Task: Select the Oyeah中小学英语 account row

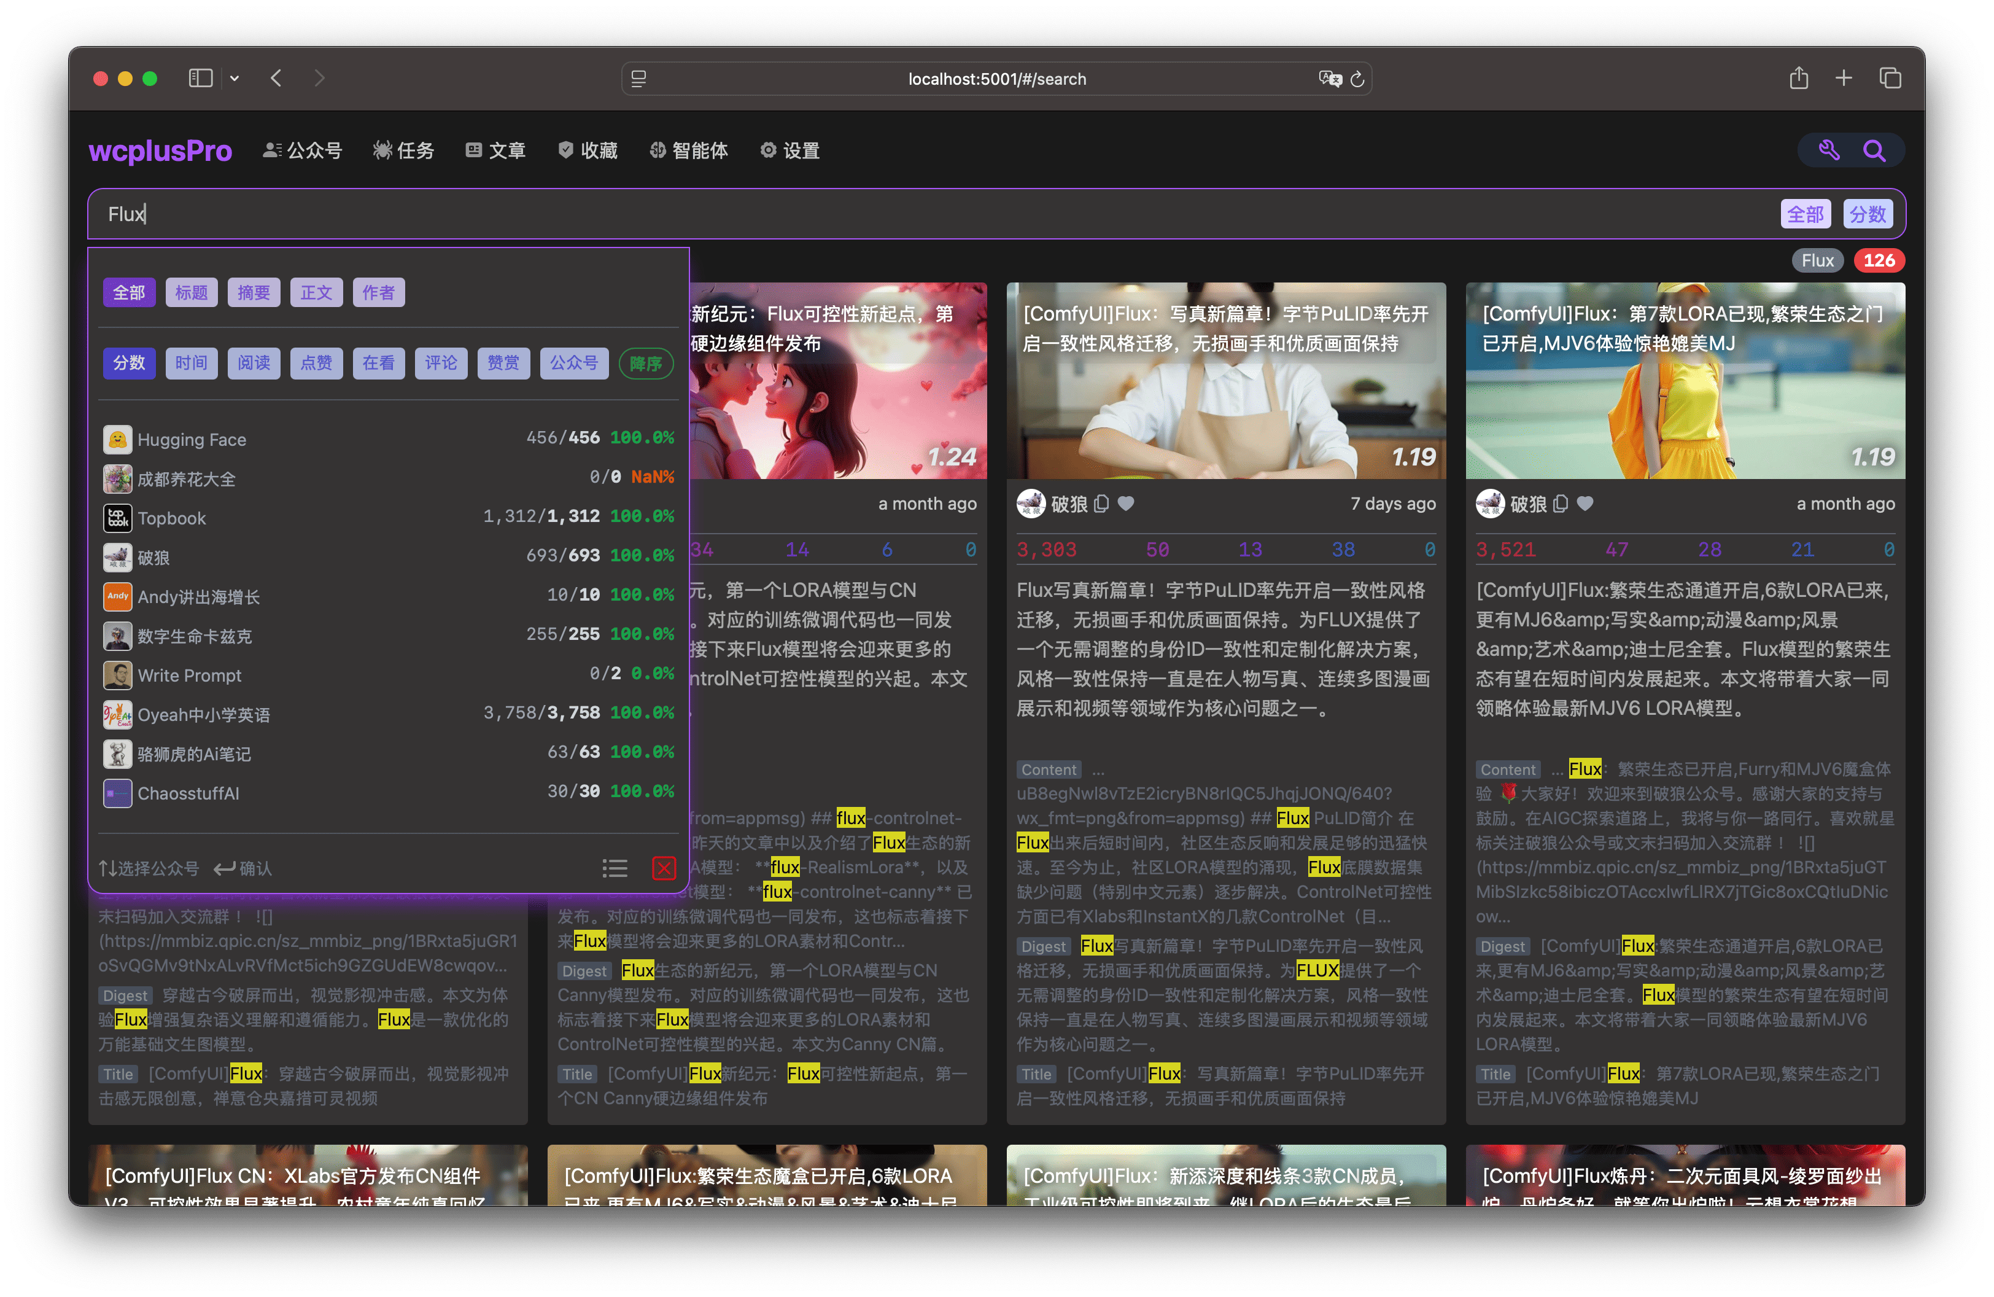Action: tap(389, 715)
